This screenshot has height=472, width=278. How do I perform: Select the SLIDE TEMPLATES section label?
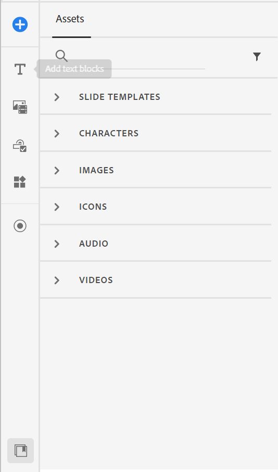coord(120,97)
